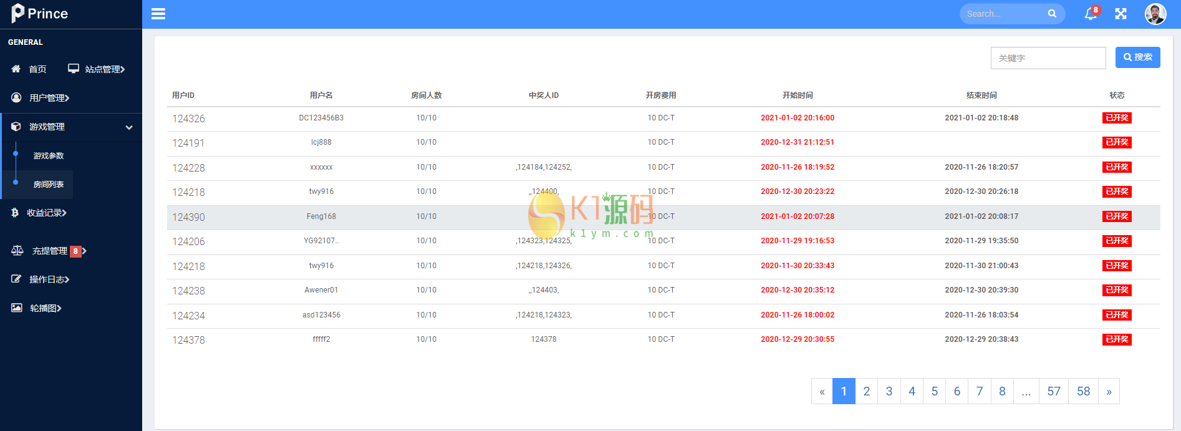Click username asd123456
This screenshot has height=431, width=1181.
coord(321,315)
